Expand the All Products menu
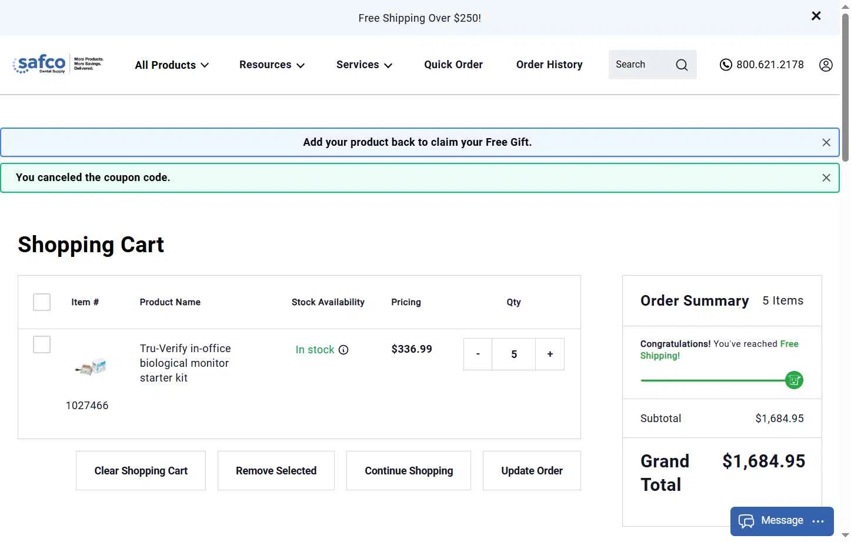851x542 pixels. 172,65
